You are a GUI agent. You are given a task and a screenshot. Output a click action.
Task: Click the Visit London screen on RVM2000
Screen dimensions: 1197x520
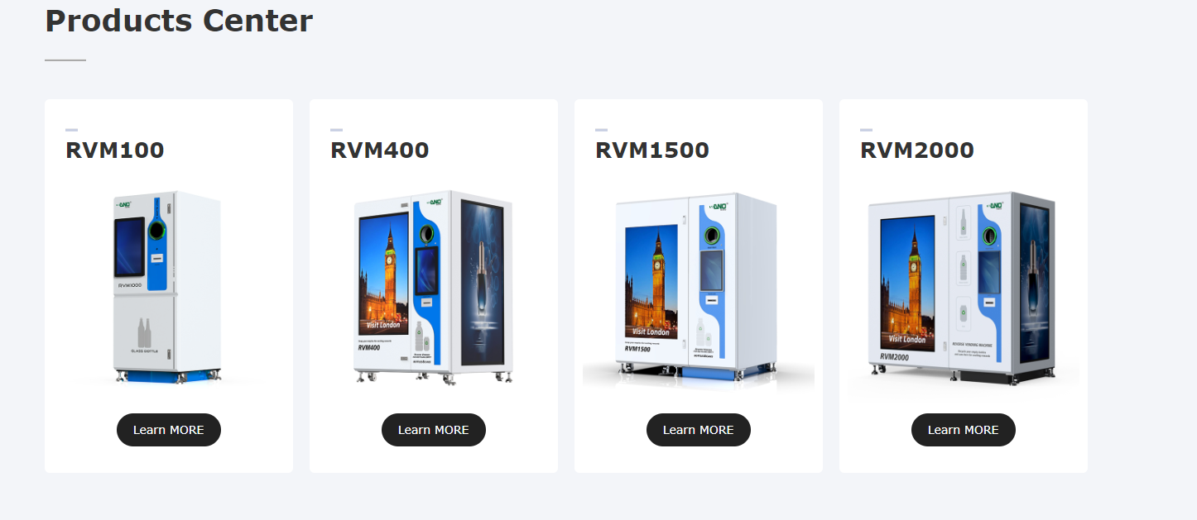point(909,284)
